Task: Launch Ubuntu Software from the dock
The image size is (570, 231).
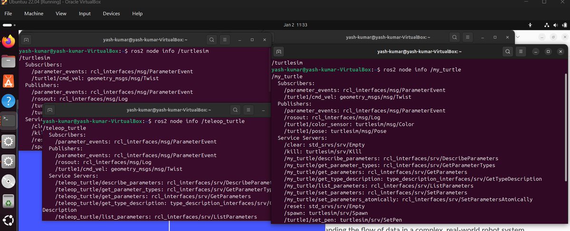Action: 9,81
